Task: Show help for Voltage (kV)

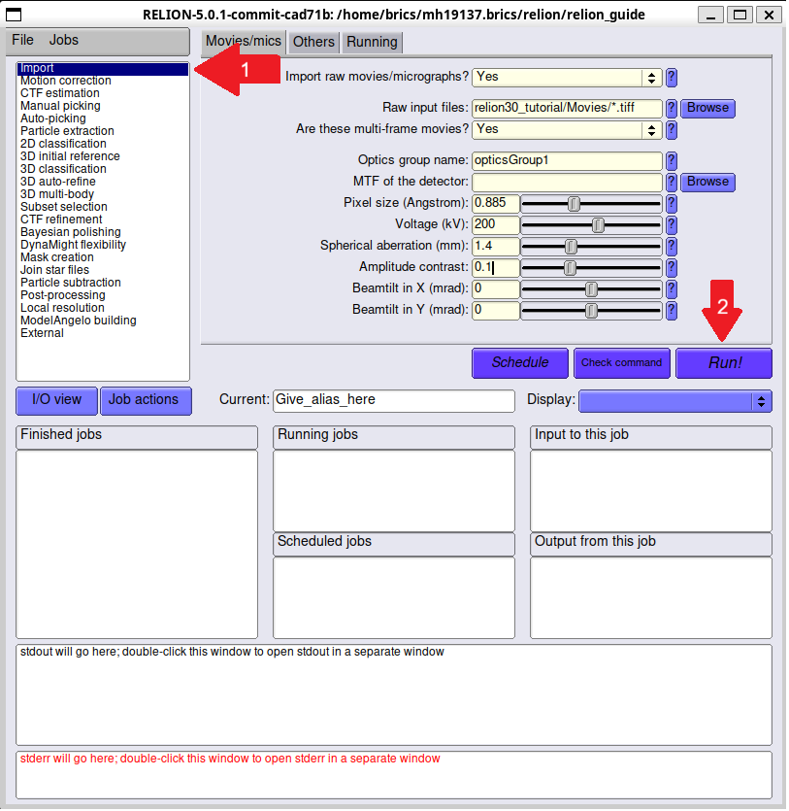Action: click(x=672, y=225)
